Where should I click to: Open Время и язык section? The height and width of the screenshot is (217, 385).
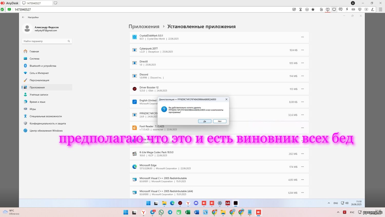click(x=47, y=102)
